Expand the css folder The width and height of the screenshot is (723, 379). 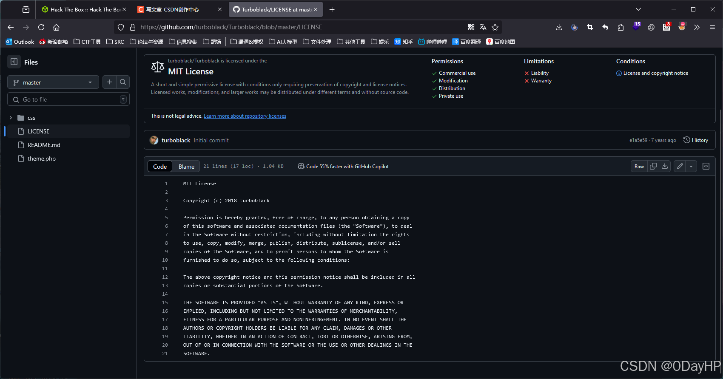(11, 118)
